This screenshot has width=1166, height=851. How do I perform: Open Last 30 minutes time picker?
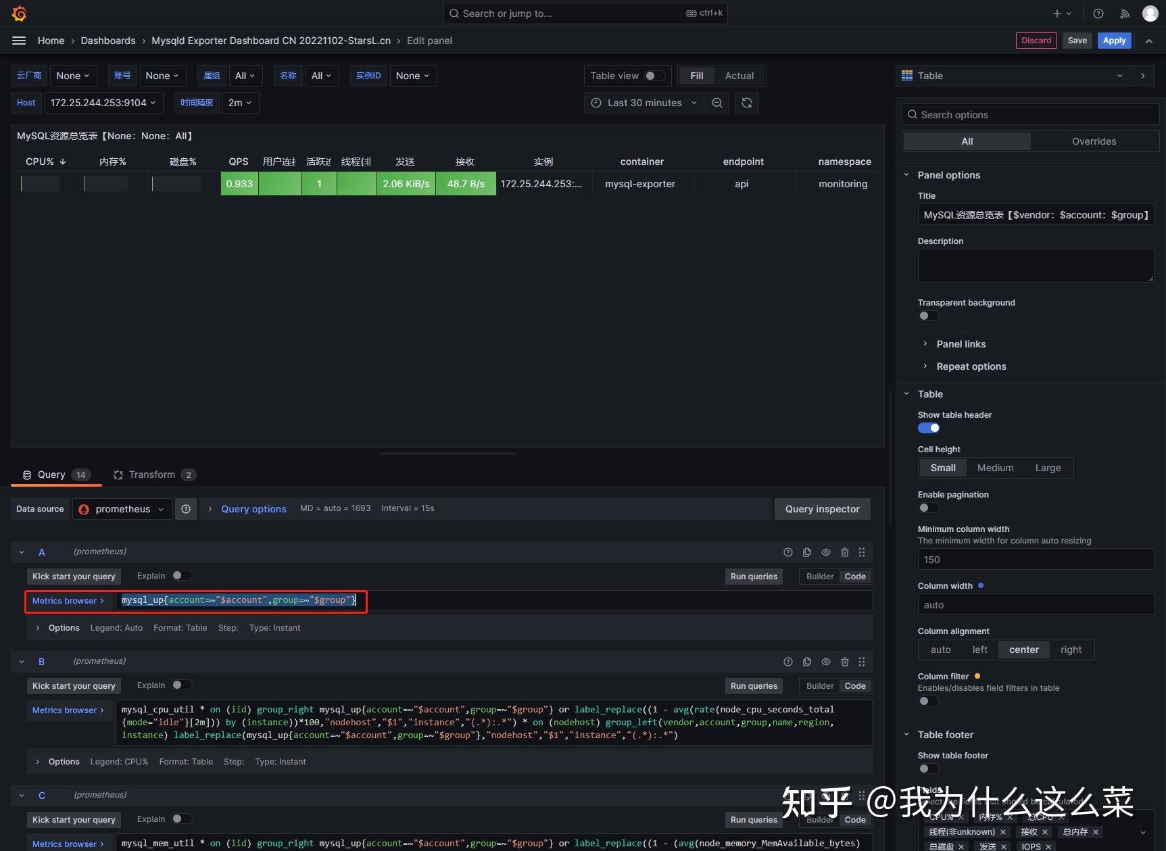pyautogui.click(x=644, y=103)
